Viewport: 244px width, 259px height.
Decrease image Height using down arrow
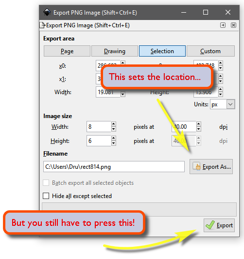click(x=114, y=143)
